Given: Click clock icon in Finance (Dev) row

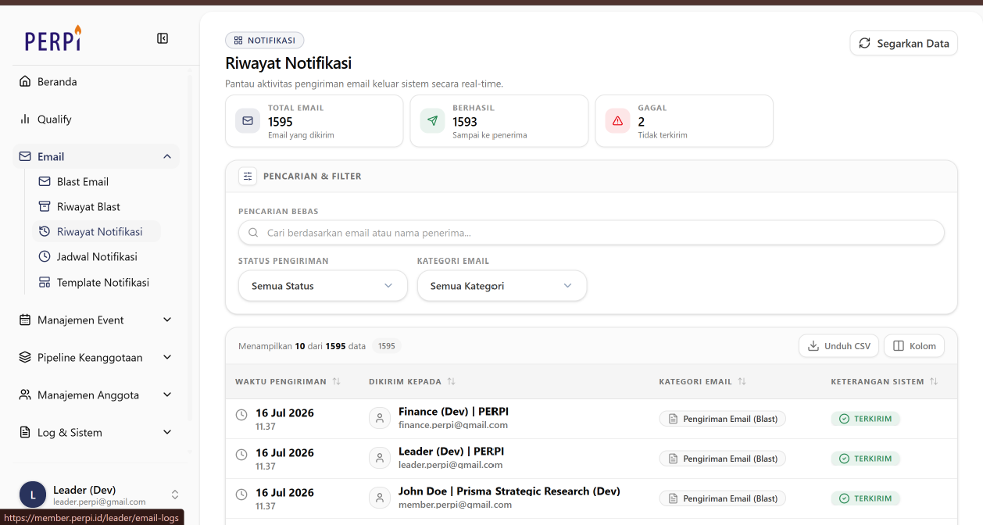Looking at the screenshot, I should pos(241,415).
